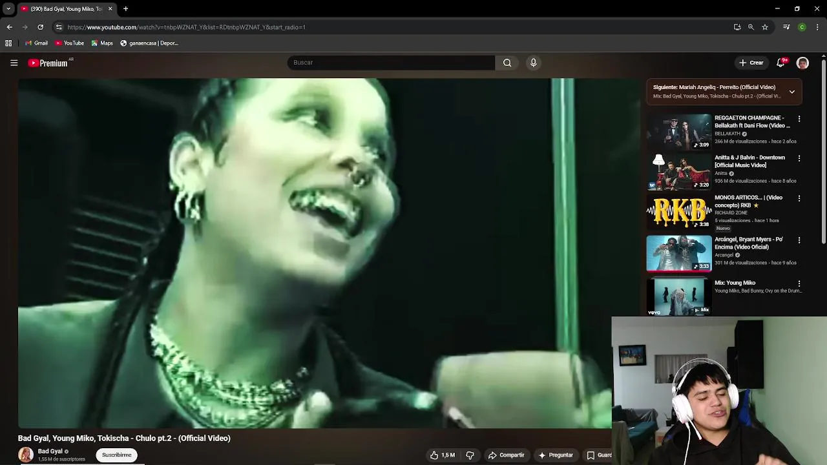Open options for Mix: Young Miko
Viewport: 827px width, 465px height.
799,284
